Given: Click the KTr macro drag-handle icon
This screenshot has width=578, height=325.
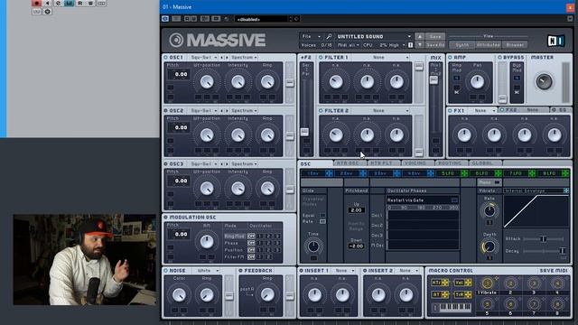Looking at the screenshot, I should click(x=445, y=283).
